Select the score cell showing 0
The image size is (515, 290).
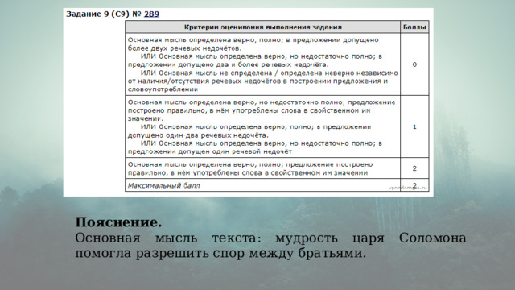(414, 64)
